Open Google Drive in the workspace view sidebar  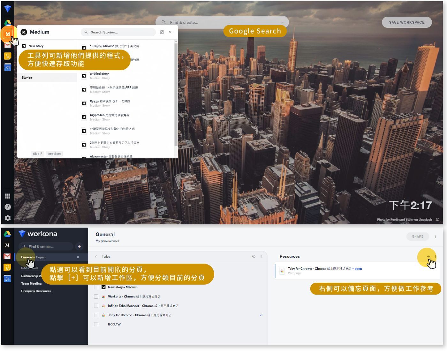click(x=7, y=234)
